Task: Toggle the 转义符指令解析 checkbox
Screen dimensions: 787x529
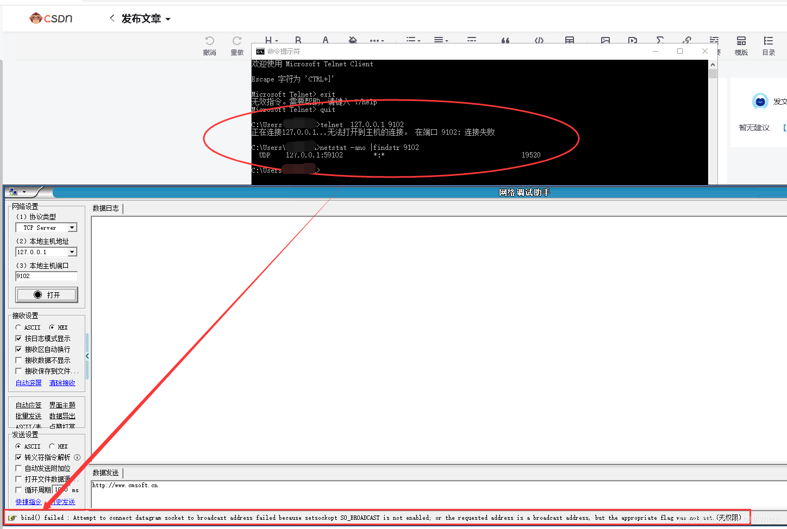Action: click(18, 457)
